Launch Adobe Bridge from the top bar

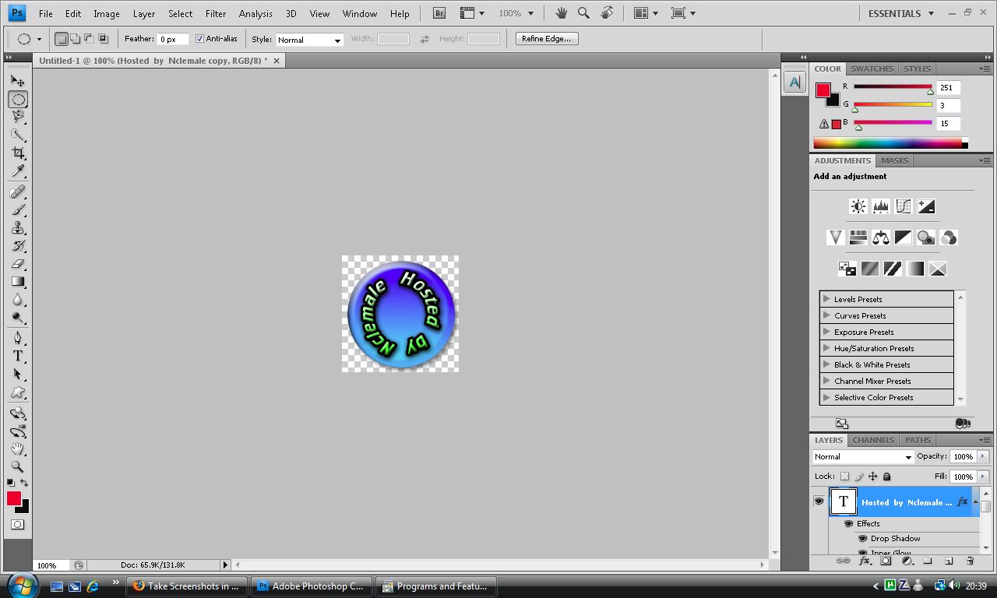tap(439, 13)
